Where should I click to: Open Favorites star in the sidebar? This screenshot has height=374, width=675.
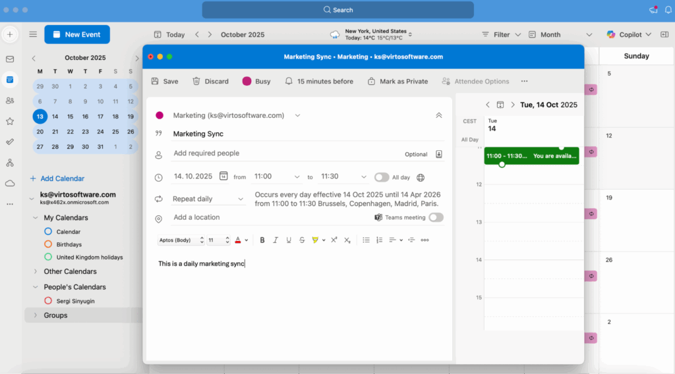click(x=9, y=121)
